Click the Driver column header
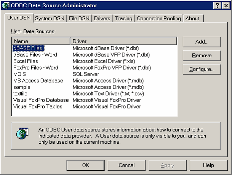Image resolution: width=232 pixels, height=175 pixels. (x=123, y=41)
